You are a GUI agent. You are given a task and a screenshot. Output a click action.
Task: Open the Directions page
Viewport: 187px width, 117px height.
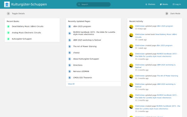point(78,65)
